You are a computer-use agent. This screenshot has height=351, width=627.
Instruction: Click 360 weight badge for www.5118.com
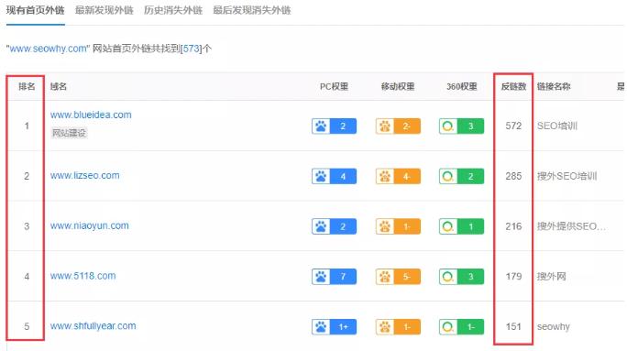click(x=461, y=277)
